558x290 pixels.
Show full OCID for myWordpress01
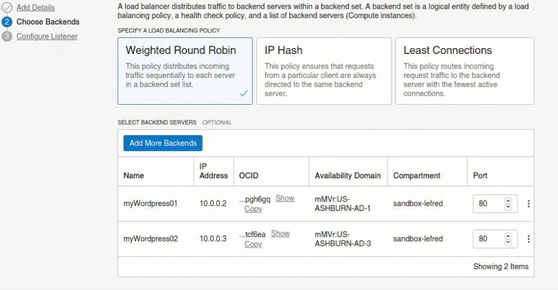point(285,198)
